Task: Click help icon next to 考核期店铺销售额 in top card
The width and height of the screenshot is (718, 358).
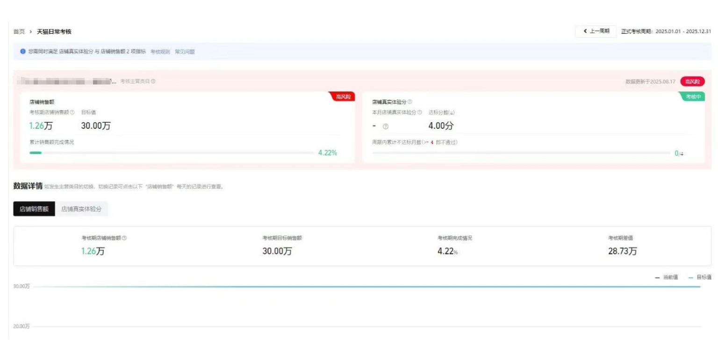Action: click(x=72, y=112)
